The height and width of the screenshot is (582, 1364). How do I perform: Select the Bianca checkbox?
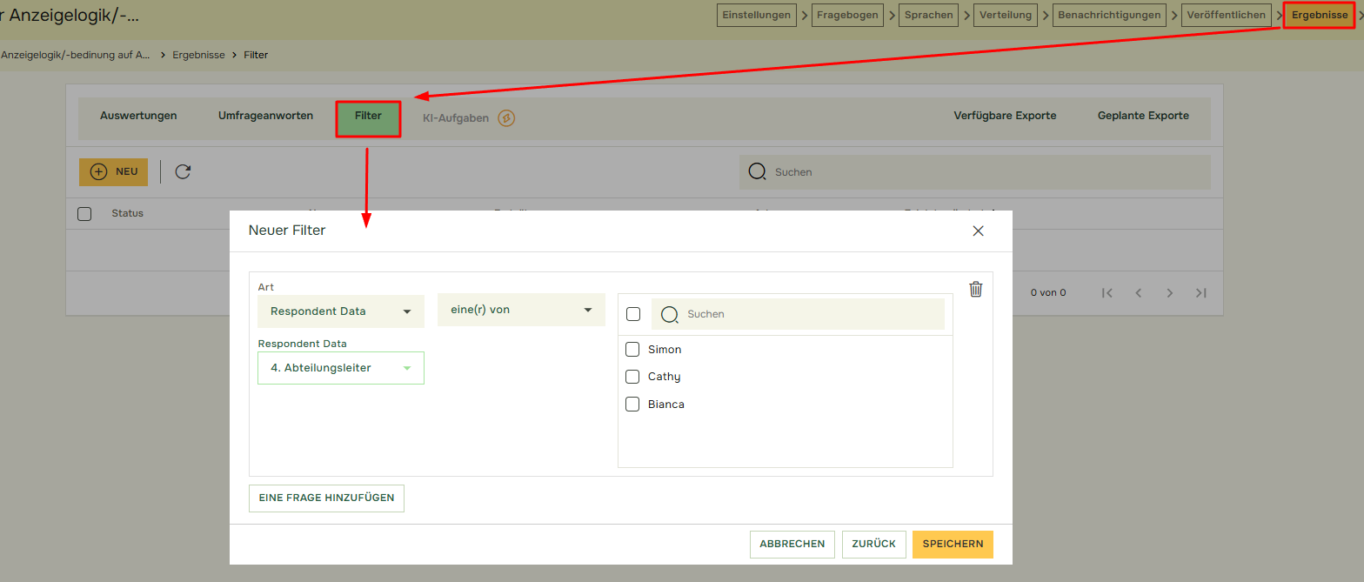coord(633,405)
